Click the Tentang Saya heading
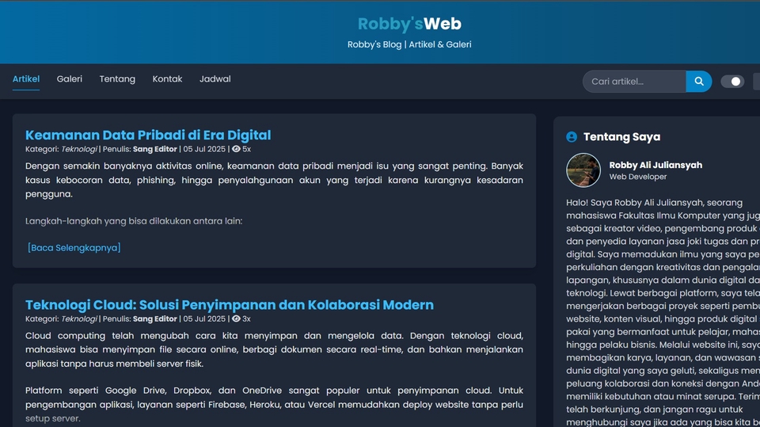The width and height of the screenshot is (760, 427). 622,137
